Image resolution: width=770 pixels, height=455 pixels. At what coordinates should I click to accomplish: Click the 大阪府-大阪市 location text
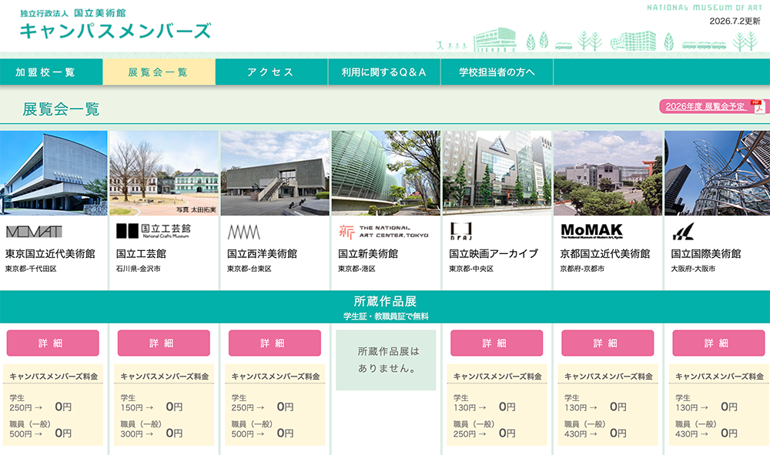(693, 269)
